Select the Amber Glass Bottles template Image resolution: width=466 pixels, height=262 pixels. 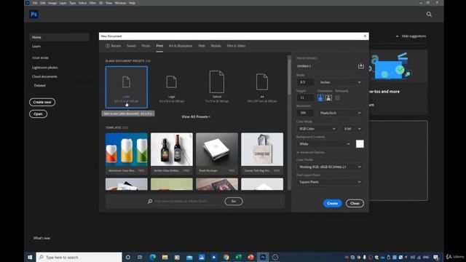pyautogui.click(x=172, y=154)
